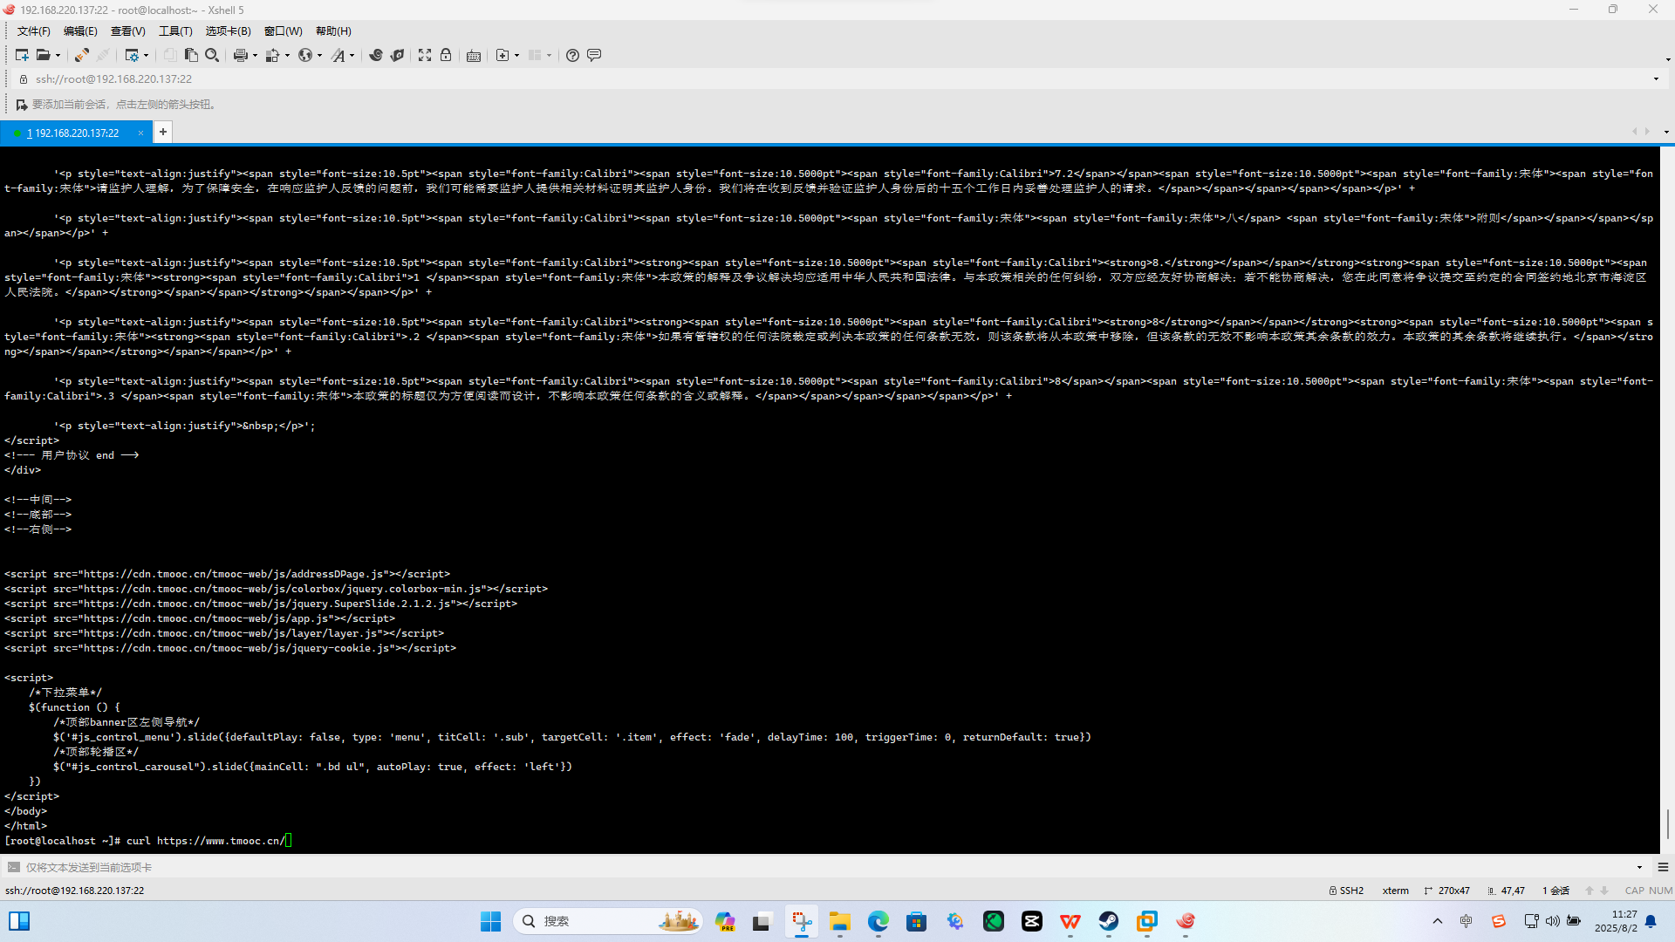Expand the Open folder dropdown arrow

tap(58, 56)
